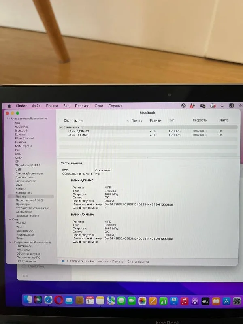Launch FaceTime from the dock
This screenshot has height=324, width=243.
[x=132, y=301]
